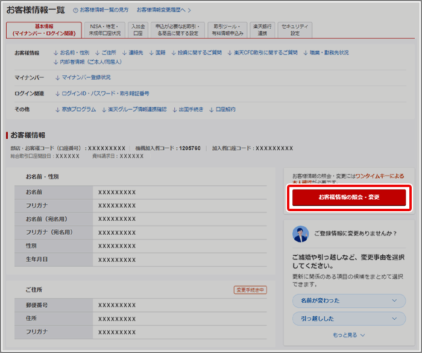Image resolution: width=422 pixels, height=353 pixels.
Task: Expand もっと見る to show more reasons
Action: pos(349,335)
